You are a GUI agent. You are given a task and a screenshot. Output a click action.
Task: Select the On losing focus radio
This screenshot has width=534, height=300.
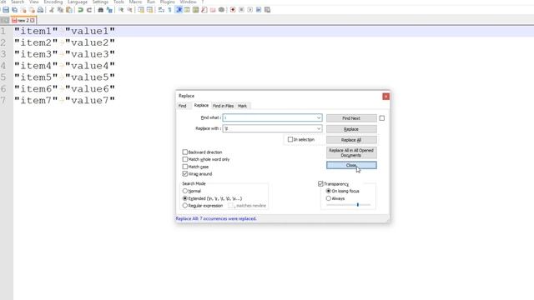coord(328,191)
